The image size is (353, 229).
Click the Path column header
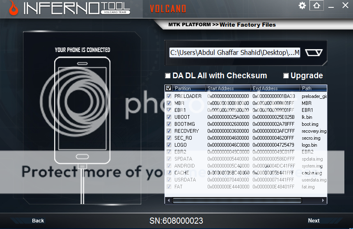coord(313,88)
